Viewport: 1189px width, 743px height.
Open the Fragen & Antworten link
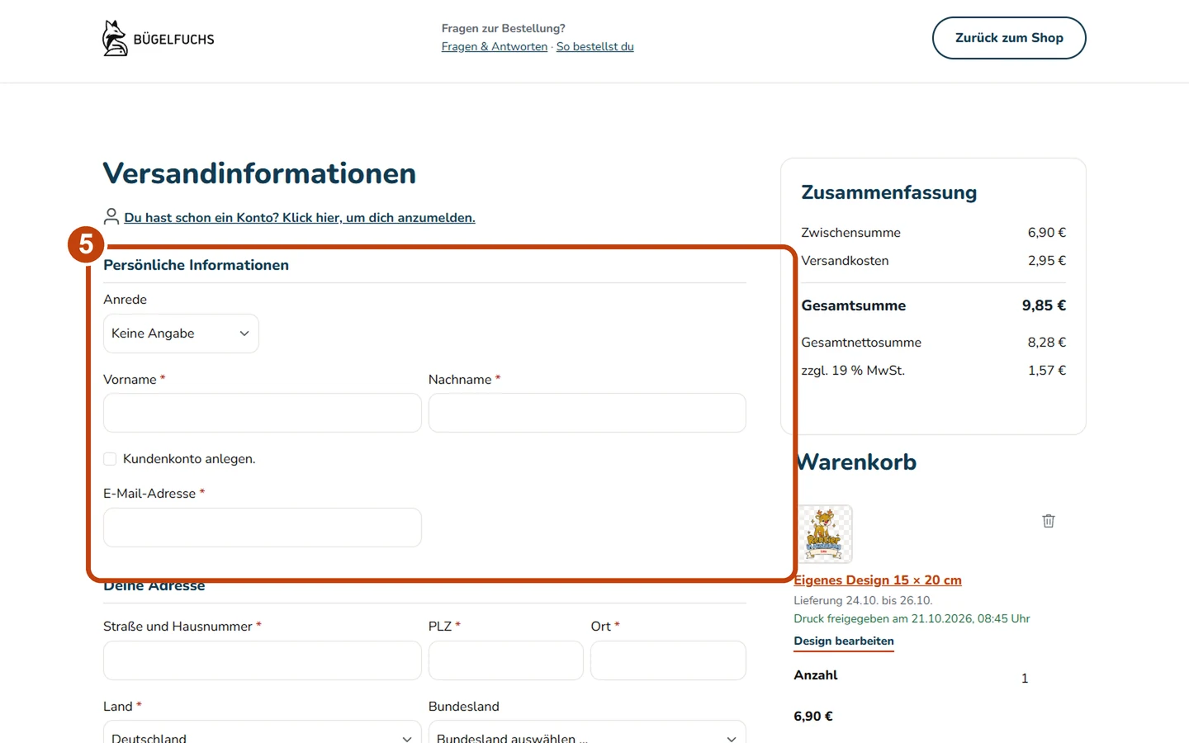pos(495,46)
